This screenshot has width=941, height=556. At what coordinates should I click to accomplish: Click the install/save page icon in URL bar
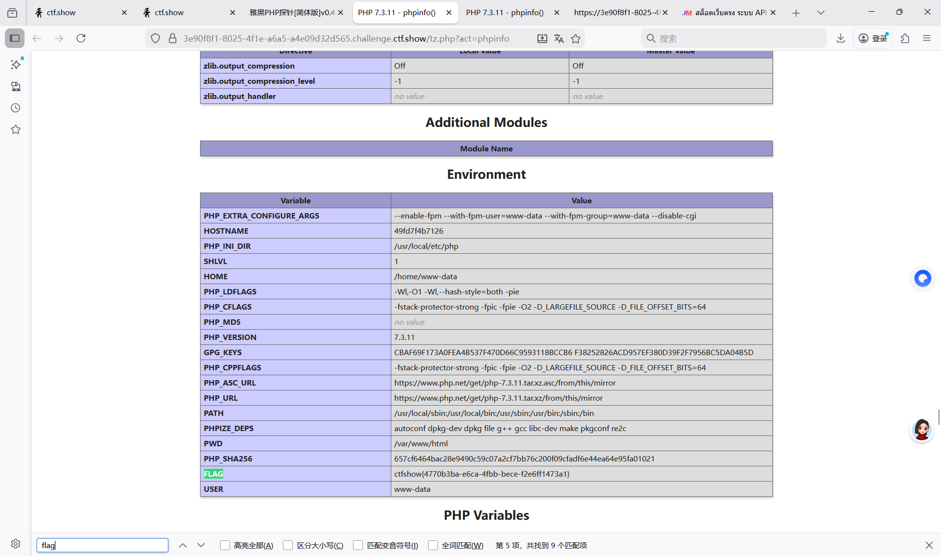click(542, 38)
